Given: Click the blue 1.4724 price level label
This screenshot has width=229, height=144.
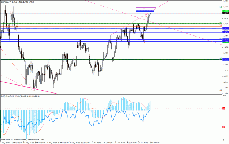Looking at the screenshot, I should (225, 39).
